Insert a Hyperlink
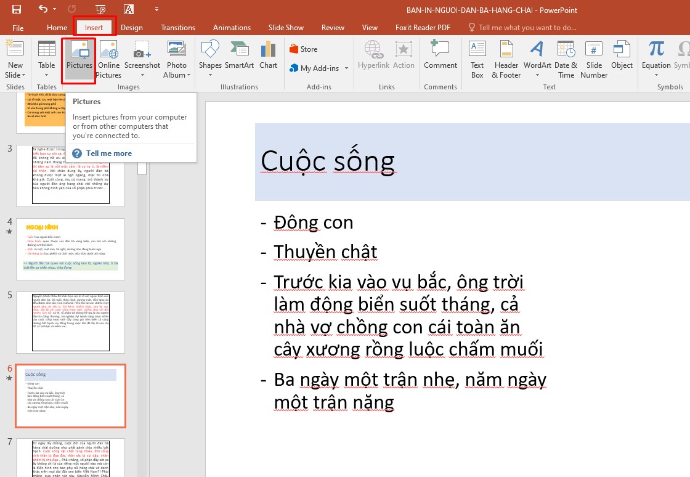The height and width of the screenshot is (477, 690). [x=373, y=59]
